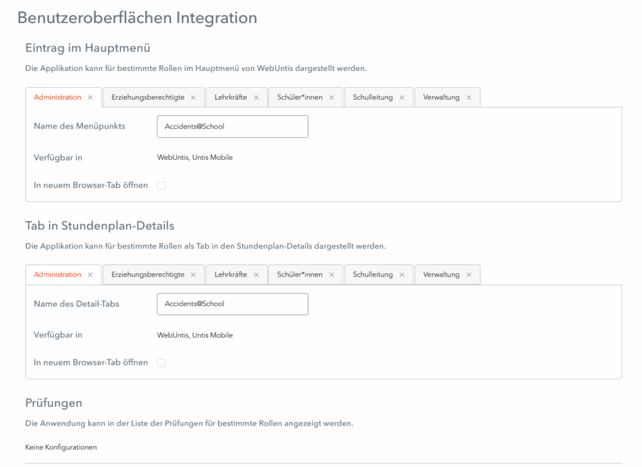The width and height of the screenshot is (642, 467).
Task: Click the Name des Menüpunkts input field
Action: (232, 127)
